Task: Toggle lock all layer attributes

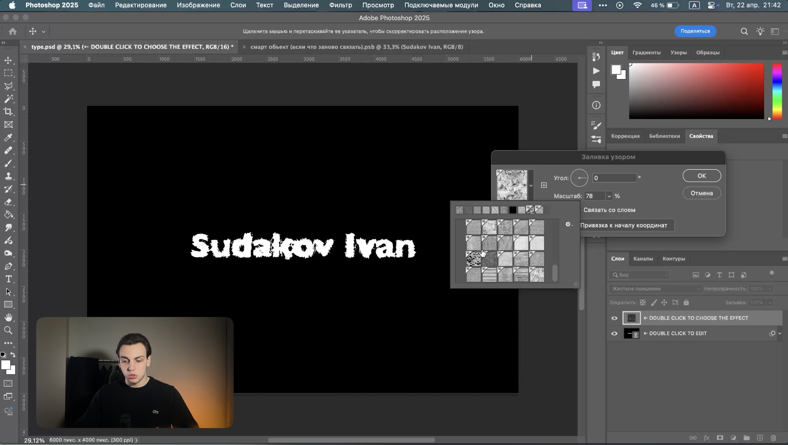Action: pyautogui.click(x=686, y=303)
